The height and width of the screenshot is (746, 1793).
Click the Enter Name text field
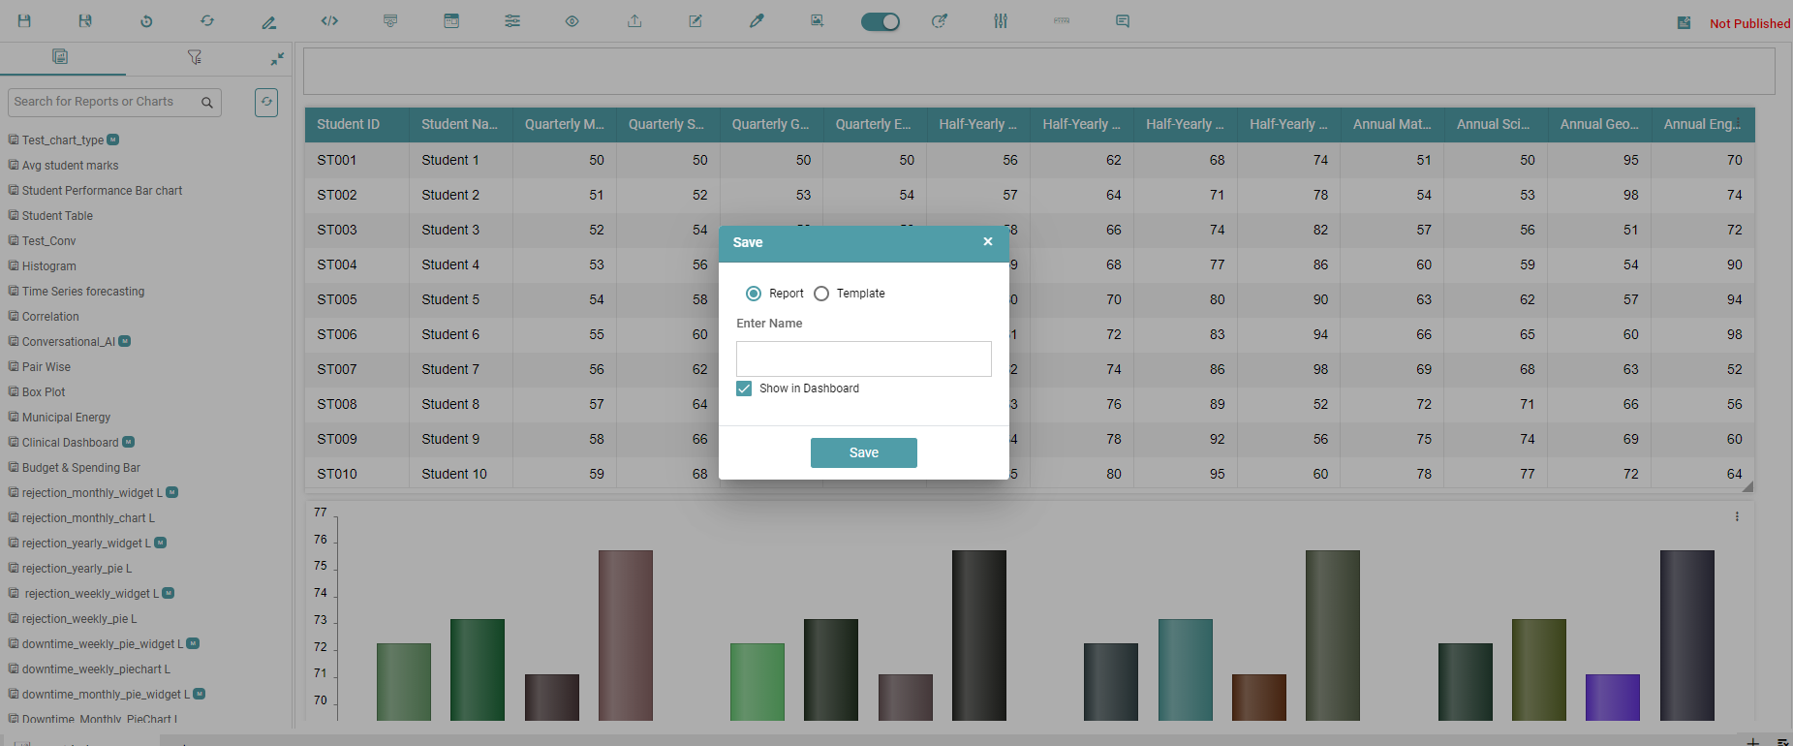click(863, 358)
